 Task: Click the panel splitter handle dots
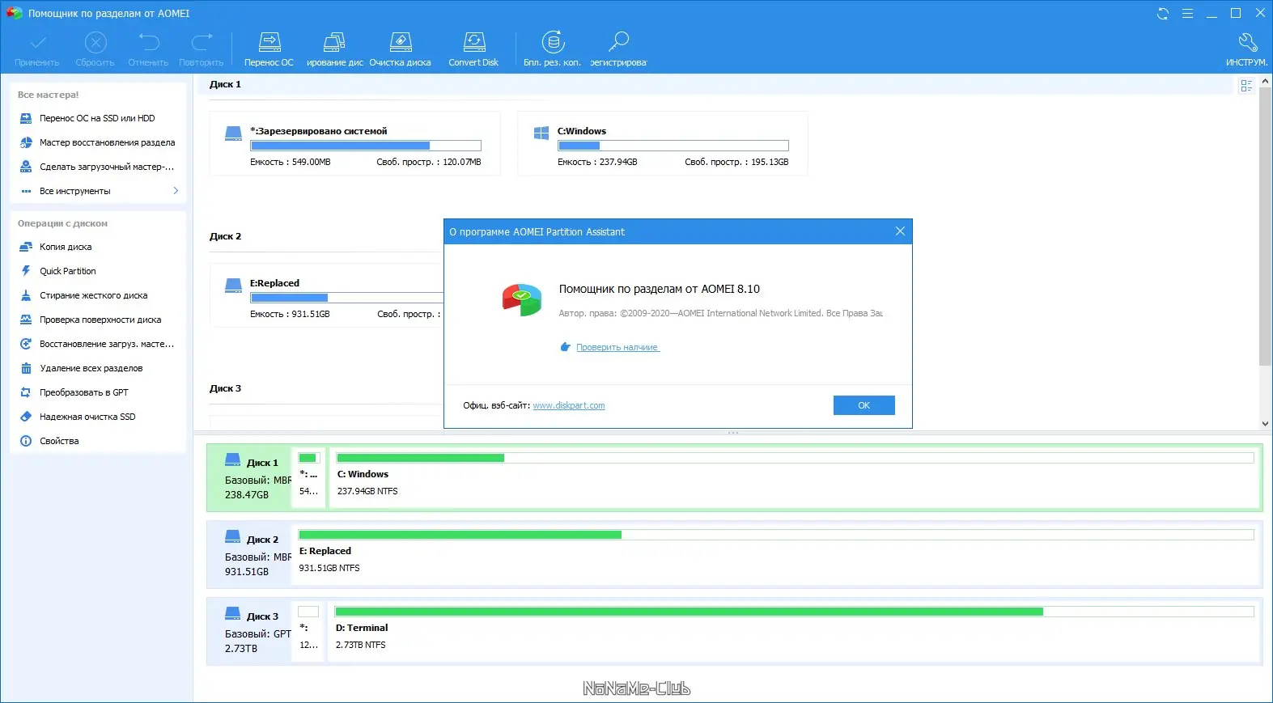[733, 433]
